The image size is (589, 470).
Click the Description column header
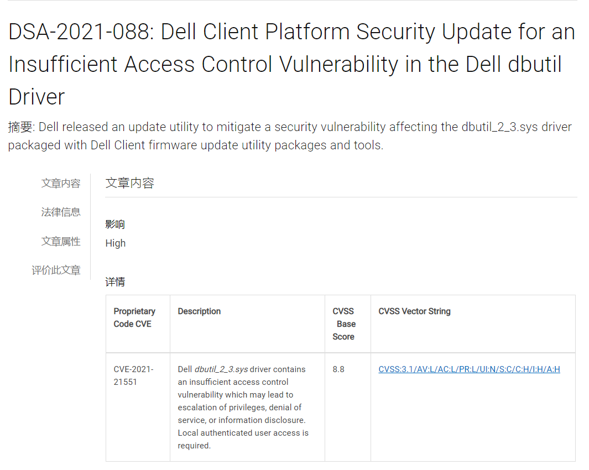[x=199, y=311]
